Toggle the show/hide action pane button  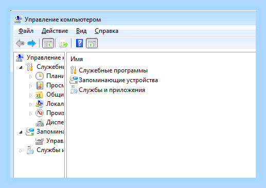(92, 43)
